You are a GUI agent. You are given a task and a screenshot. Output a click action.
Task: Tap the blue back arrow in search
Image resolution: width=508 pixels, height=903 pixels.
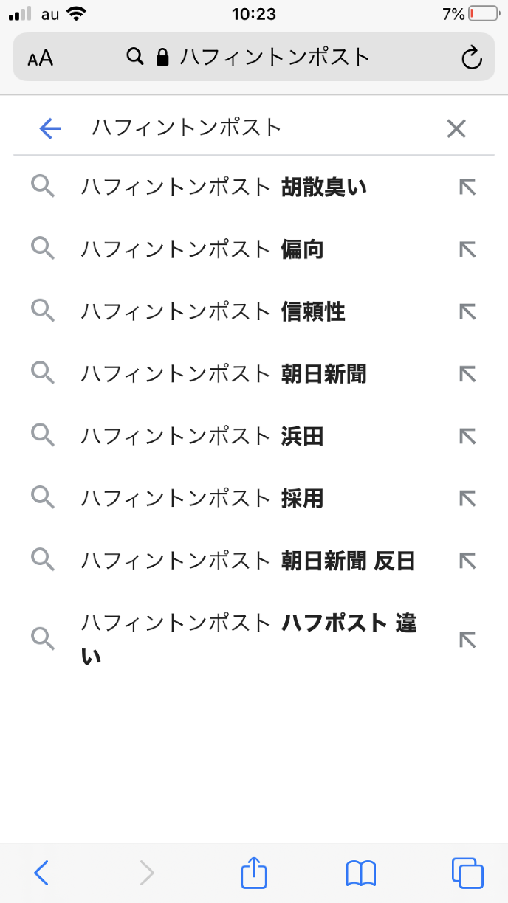tap(50, 129)
